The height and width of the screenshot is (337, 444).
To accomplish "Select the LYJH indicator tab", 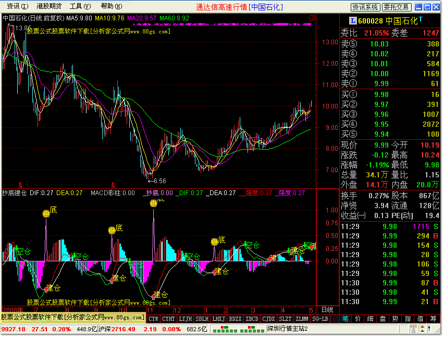I will (x=186, y=319).
